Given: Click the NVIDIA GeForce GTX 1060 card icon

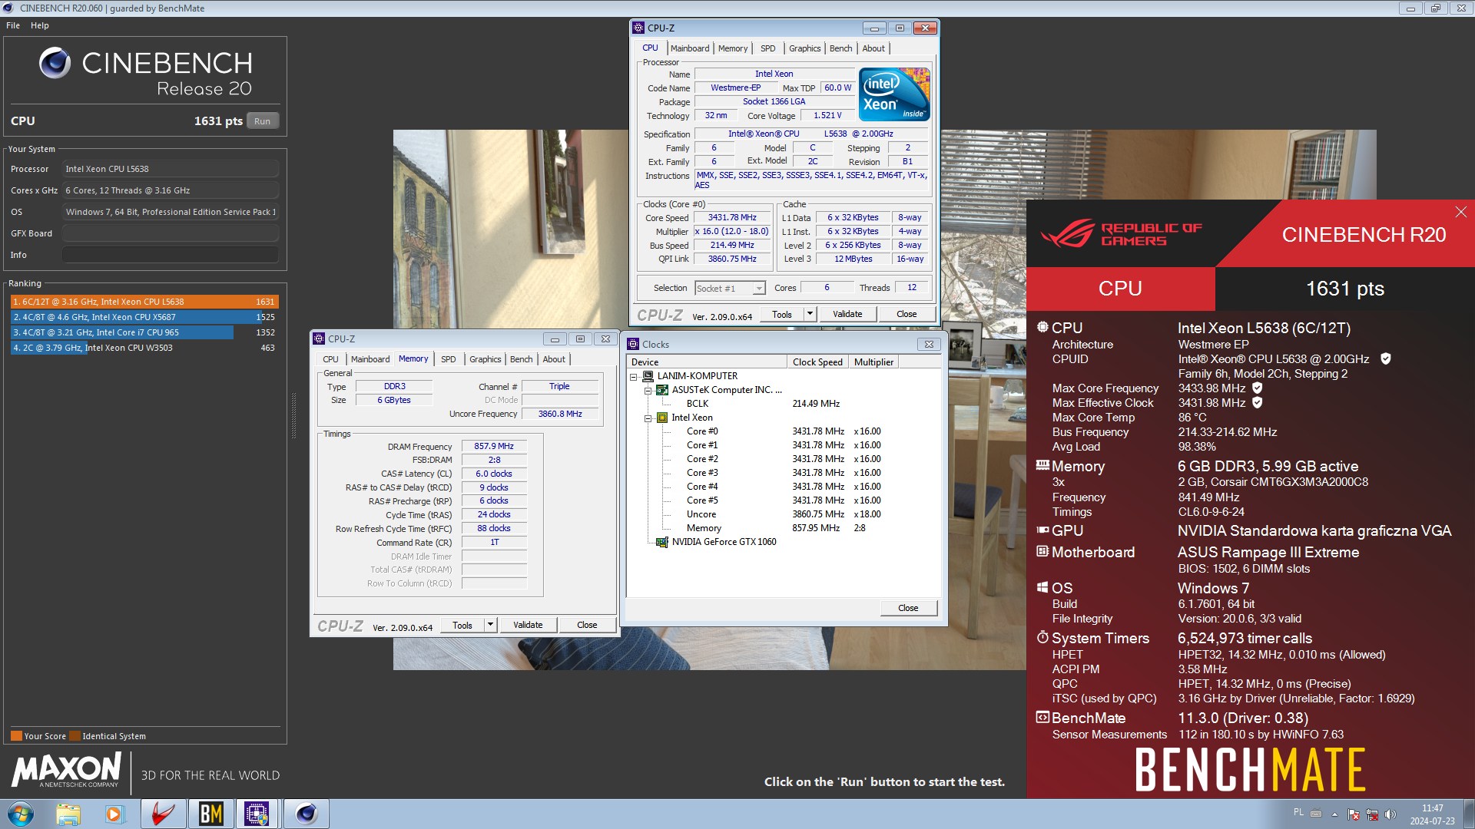Looking at the screenshot, I should coord(661,542).
